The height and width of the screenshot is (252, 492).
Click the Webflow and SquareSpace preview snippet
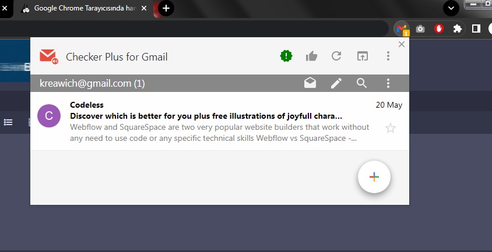tap(219, 133)
